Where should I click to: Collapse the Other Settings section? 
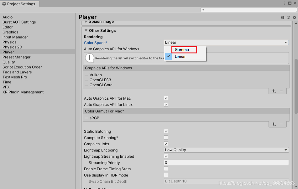tap(86, 31)
